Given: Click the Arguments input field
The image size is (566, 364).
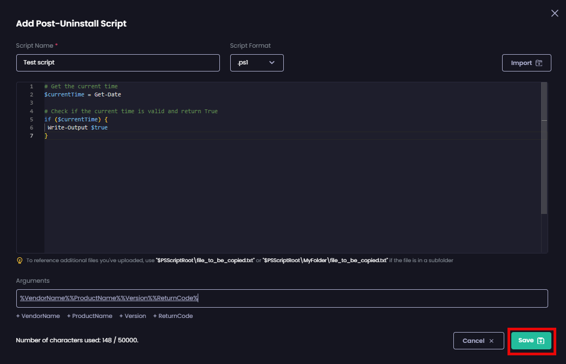Looking at the screenshot, I should pos(282,298).
